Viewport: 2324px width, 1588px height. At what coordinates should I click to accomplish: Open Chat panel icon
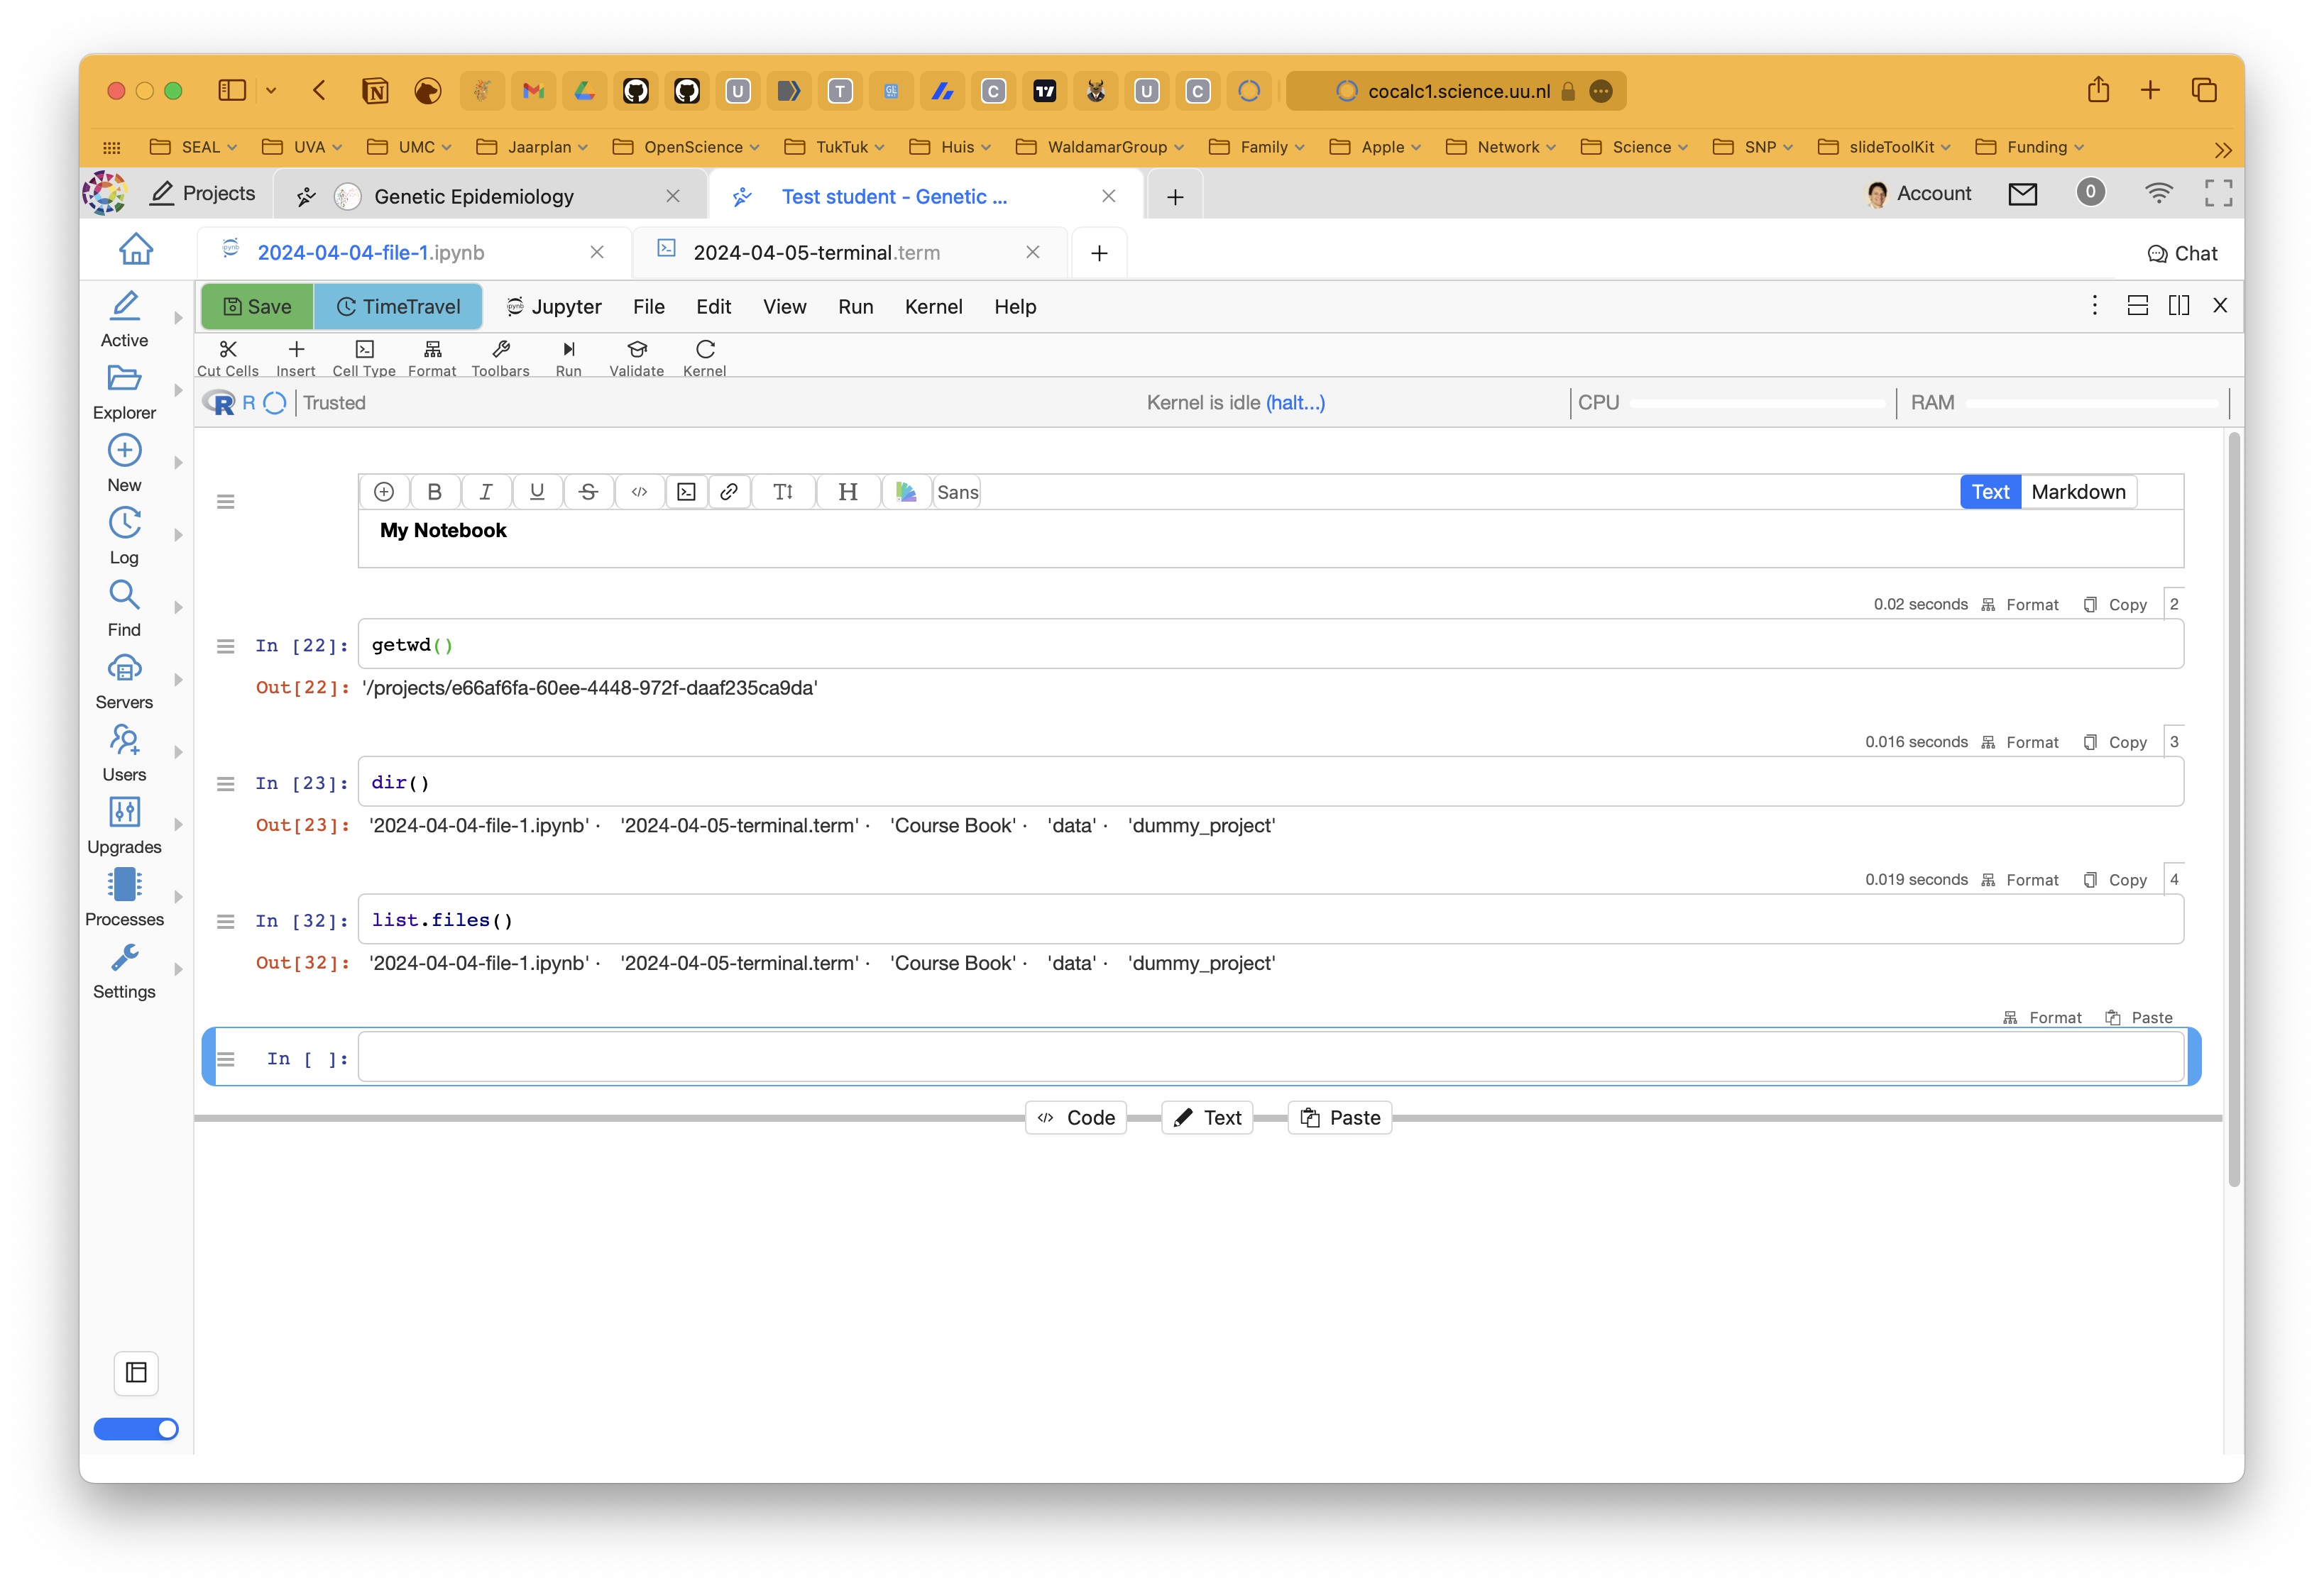point(2156,254)
